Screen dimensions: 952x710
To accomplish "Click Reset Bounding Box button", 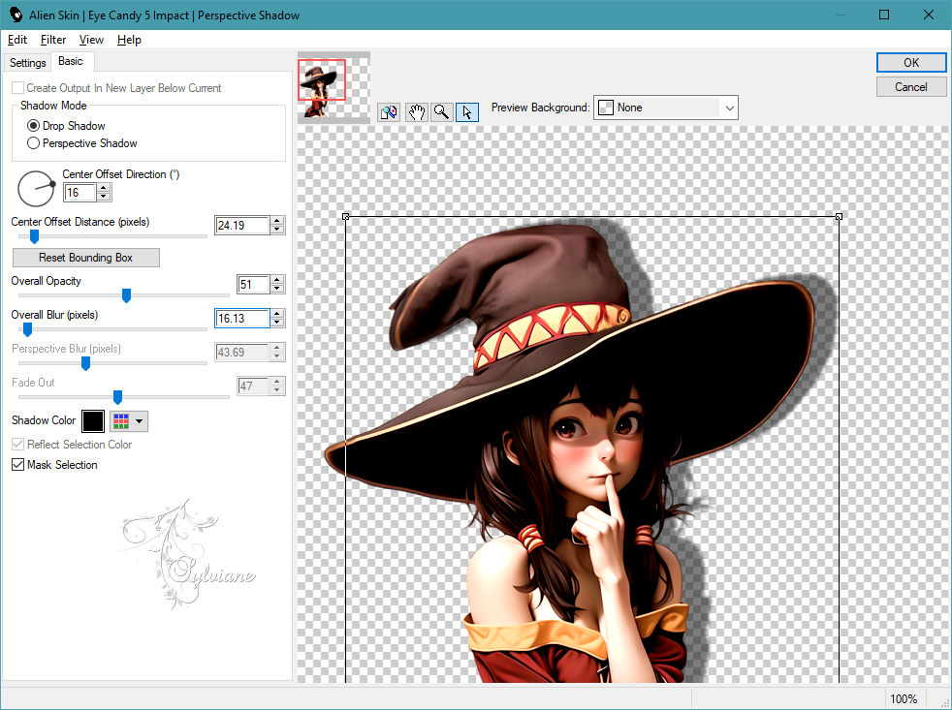I will tap(85, 258).
